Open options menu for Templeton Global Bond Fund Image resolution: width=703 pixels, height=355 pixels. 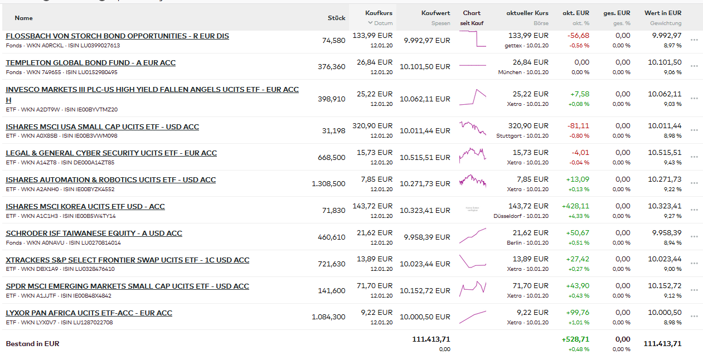point(694,66)
